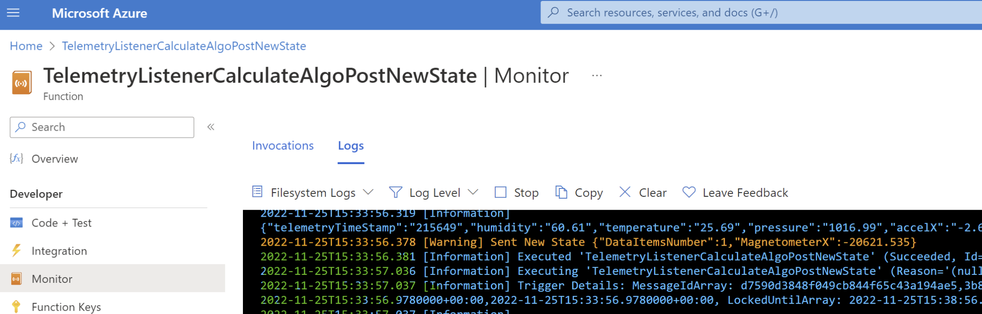Click the Log Level funnel icon

395,192
